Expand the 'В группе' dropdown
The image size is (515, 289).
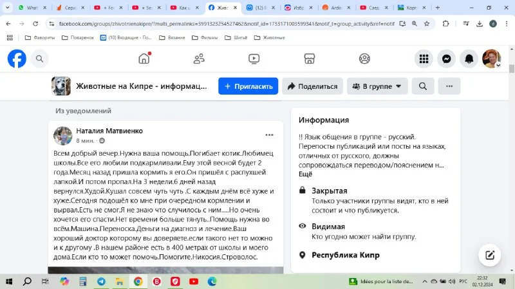(x=377, y=86)
